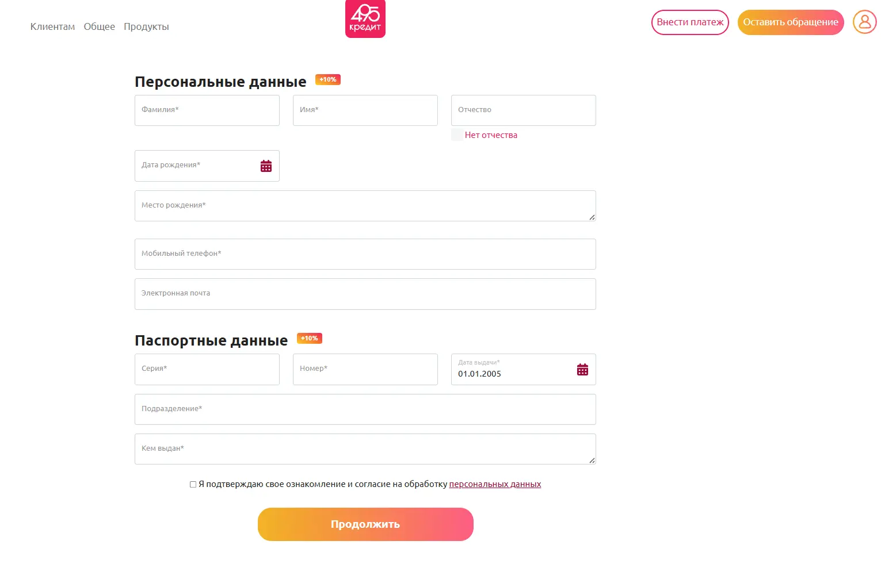Screen dimensions: 881x583
Task: Click the Внести платеж button
Action: coord(690,22)
